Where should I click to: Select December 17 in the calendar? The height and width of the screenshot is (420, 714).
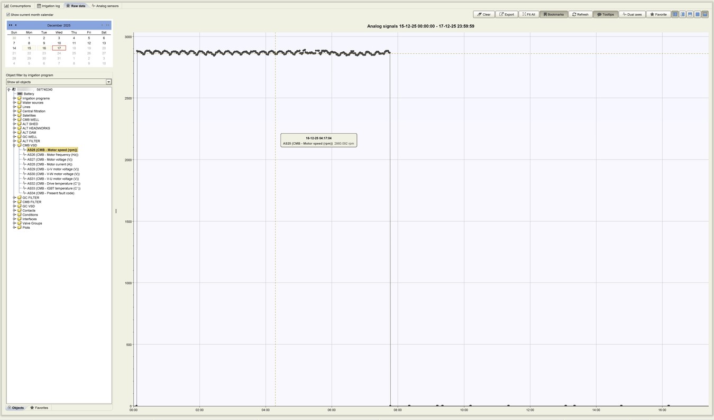click(59, 48)
